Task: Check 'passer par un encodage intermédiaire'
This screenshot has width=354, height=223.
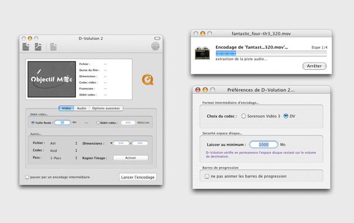Action: (27, 177)
